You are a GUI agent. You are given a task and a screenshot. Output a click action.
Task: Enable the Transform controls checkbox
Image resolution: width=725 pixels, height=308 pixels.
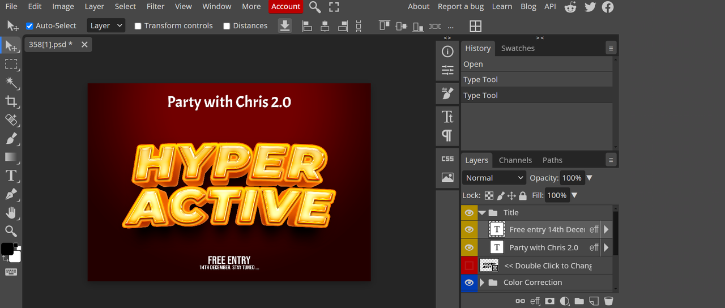pyautogui.click(x=138, y=26)
